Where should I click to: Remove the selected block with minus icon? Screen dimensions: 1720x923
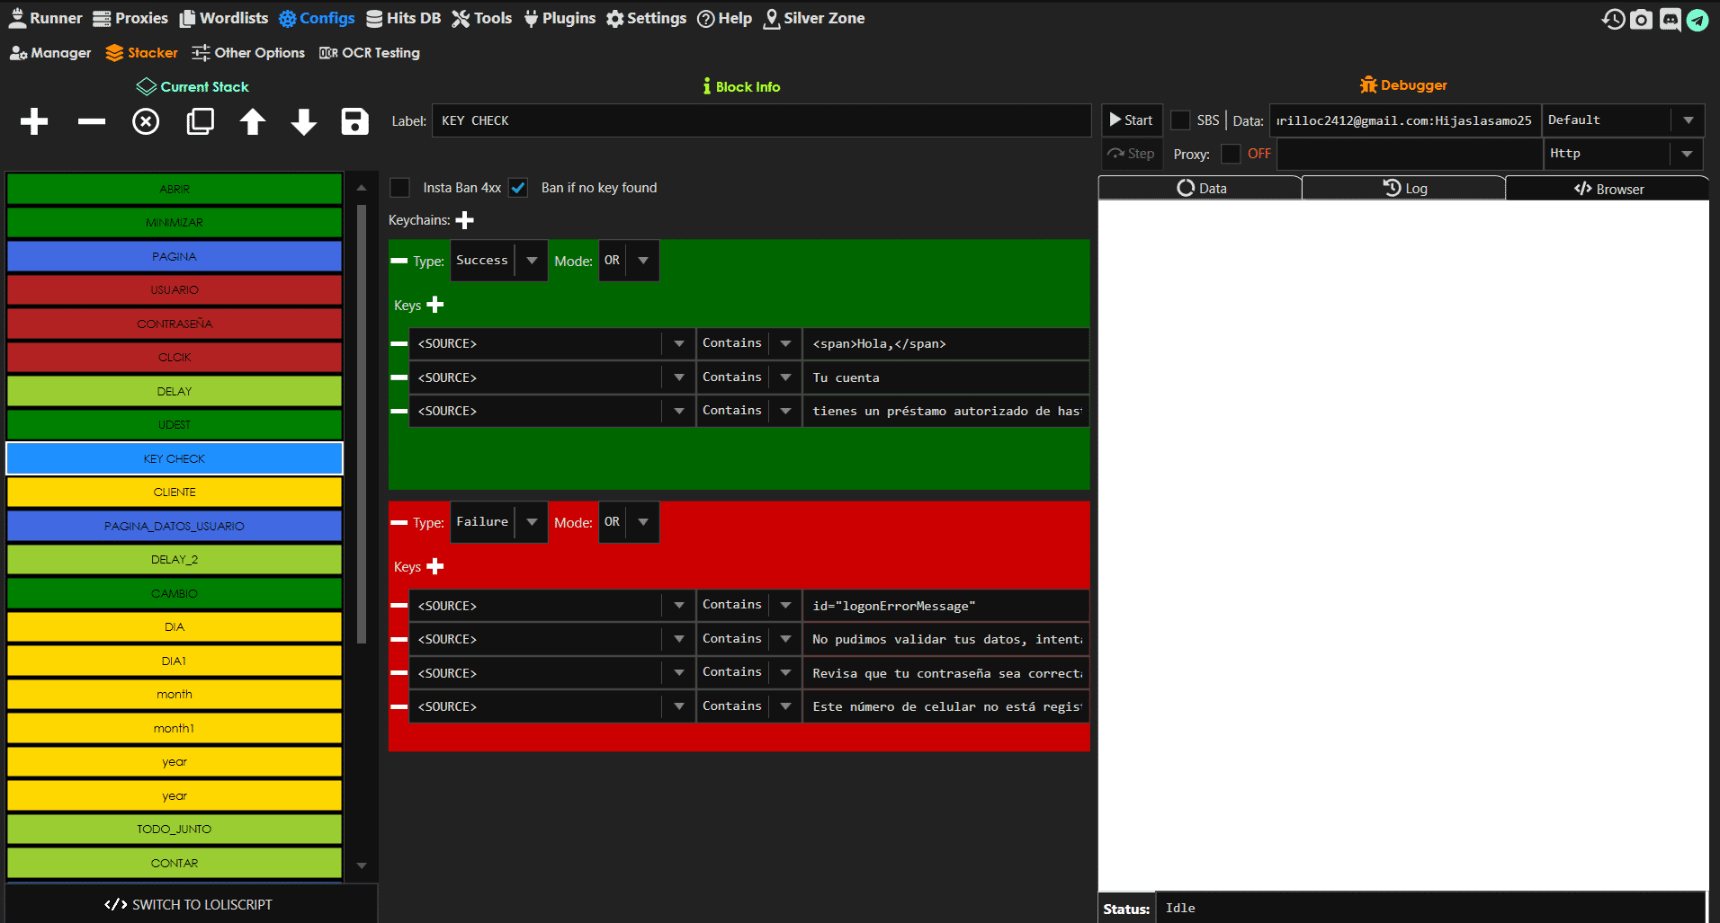92,121
